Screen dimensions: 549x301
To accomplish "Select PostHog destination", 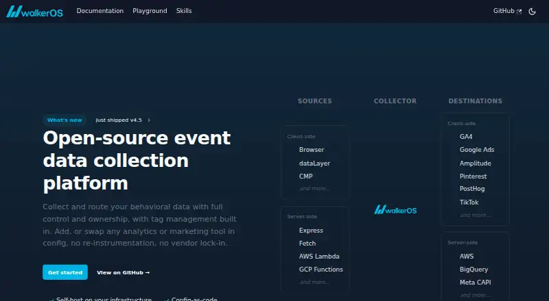I will click(x=472, y=189).
